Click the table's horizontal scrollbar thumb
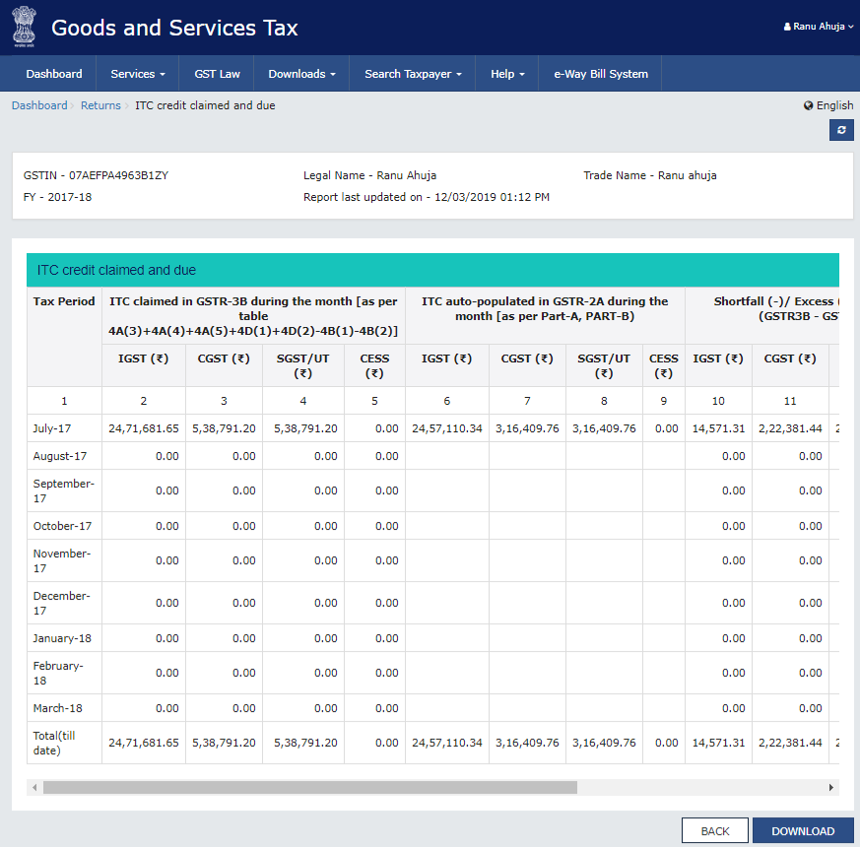 tap(310, 787)
